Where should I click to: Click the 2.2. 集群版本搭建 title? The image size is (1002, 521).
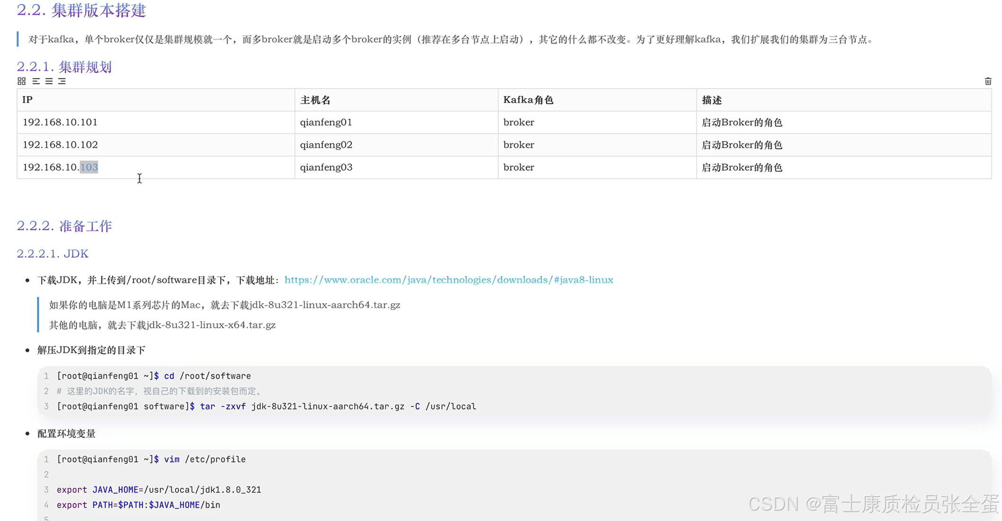tap(81, 10)
